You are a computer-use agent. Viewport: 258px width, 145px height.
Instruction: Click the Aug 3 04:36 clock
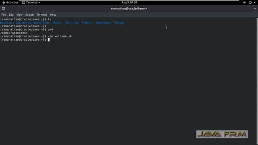click(129, 2)
